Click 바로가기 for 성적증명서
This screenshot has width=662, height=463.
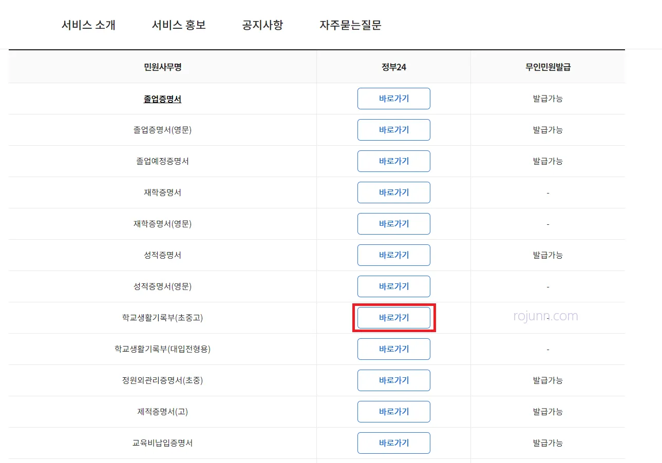393,255
